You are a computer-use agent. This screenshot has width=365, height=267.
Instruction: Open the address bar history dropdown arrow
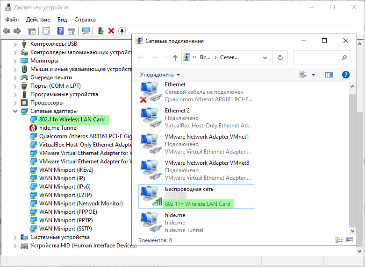point(265,58)
